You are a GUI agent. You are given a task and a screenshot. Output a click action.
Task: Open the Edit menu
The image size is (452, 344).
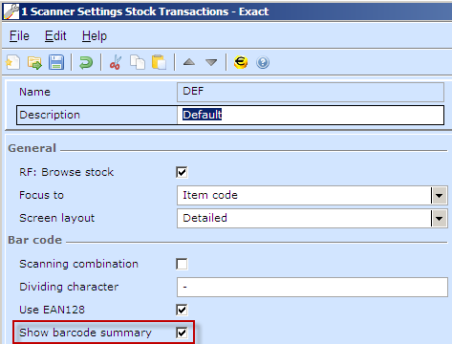55,36
